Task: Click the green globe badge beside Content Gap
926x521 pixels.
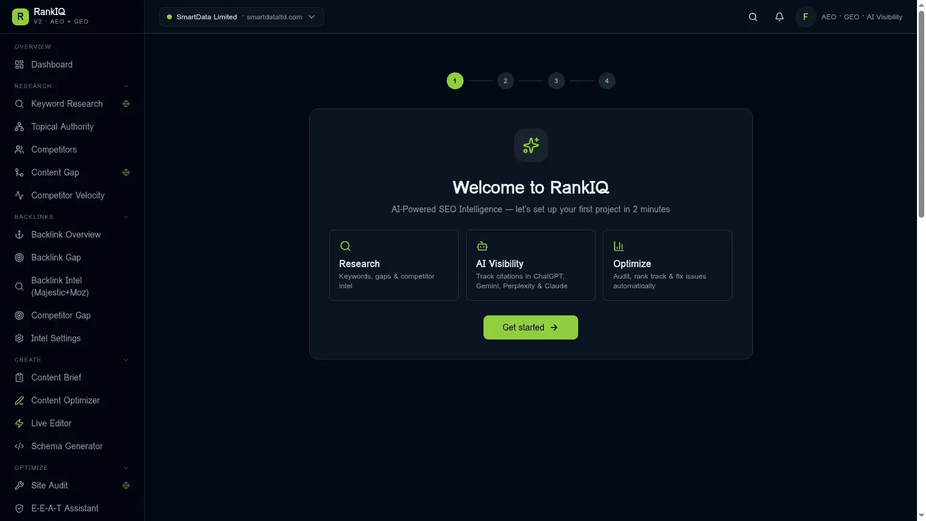Action: pyautogui.click(x=126, y=172)
